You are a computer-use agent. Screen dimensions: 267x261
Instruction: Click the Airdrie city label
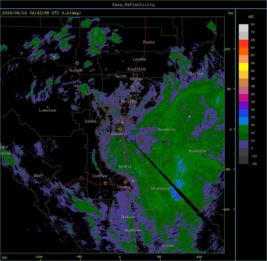coord(125,166)
